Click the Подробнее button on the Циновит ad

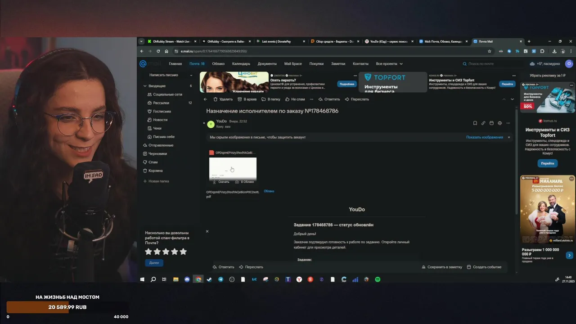pyautogui.click(x=347, y=84)
